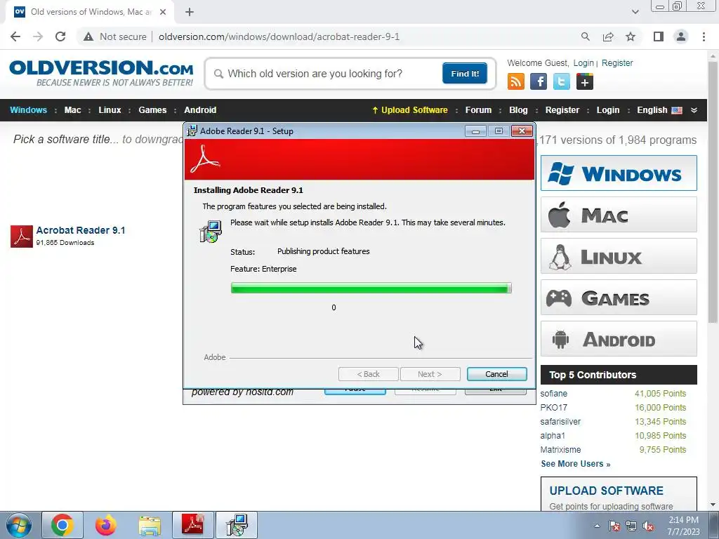Click See More Users link

click(x=576, y=464)
